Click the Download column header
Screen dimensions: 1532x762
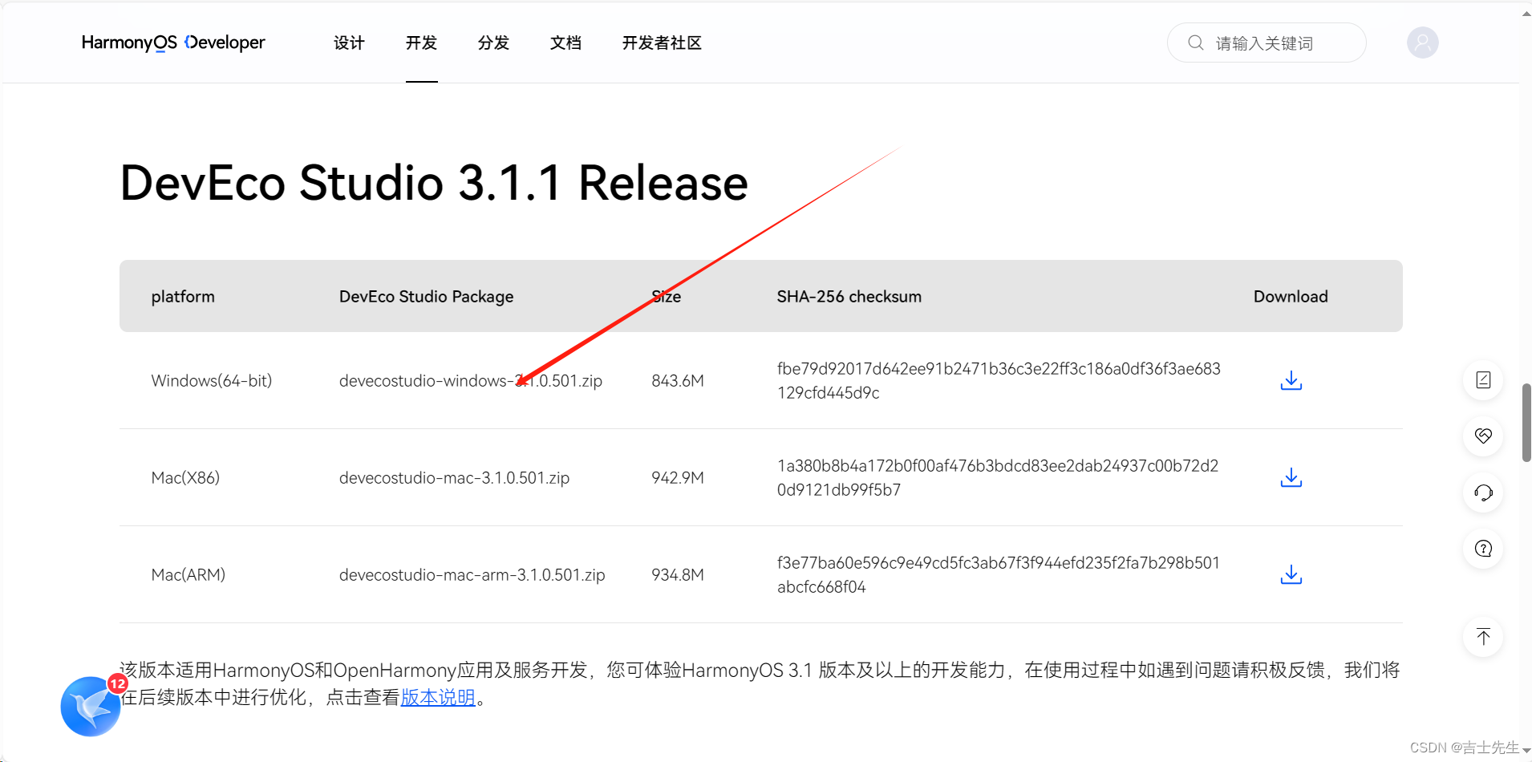[1291, 296]
